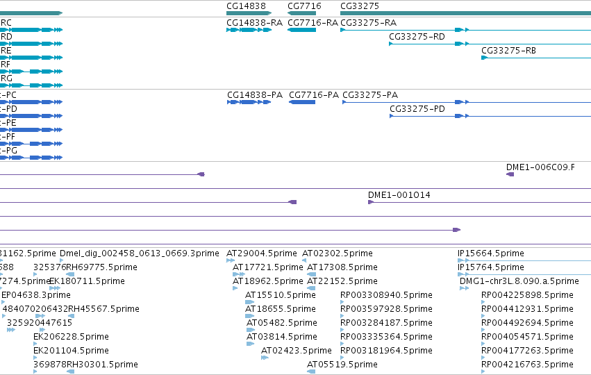Select the CG33275-RB transcript start glyph
The height and width of the screenshot is (375, 591).
[484, 58]
